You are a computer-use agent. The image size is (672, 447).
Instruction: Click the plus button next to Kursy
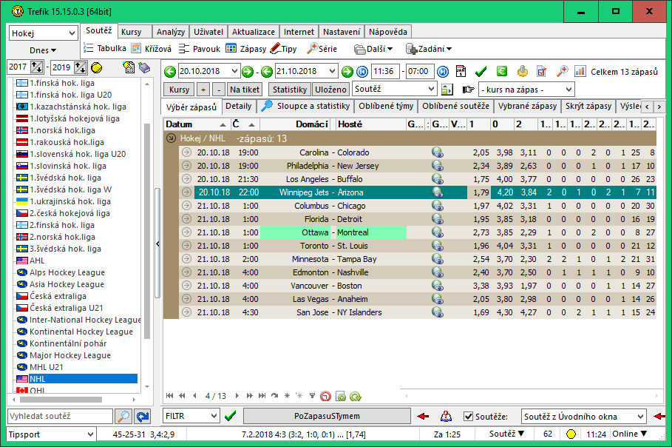pyautogui.click(x=203, y=90)
